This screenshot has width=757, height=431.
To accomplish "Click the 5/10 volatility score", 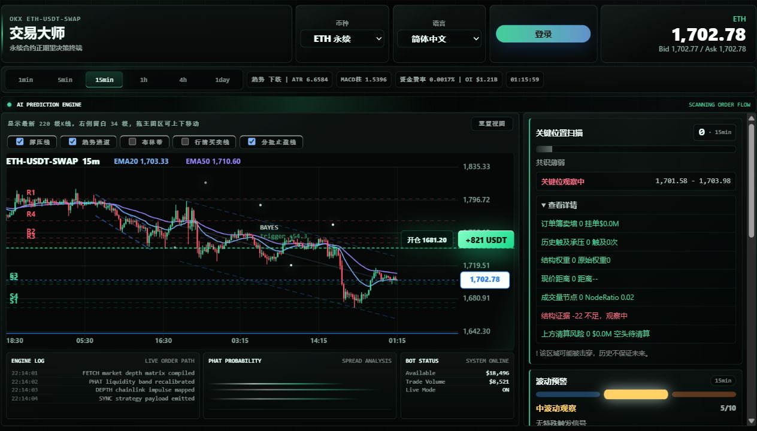I will tap(728, 408).
